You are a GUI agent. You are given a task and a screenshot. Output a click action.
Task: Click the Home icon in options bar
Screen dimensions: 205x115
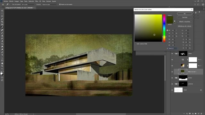click(3, 4)
